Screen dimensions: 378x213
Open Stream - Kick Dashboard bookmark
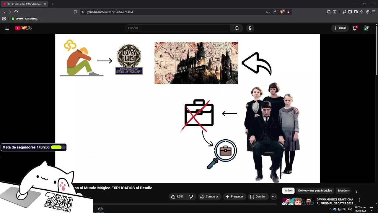point(25,19)
